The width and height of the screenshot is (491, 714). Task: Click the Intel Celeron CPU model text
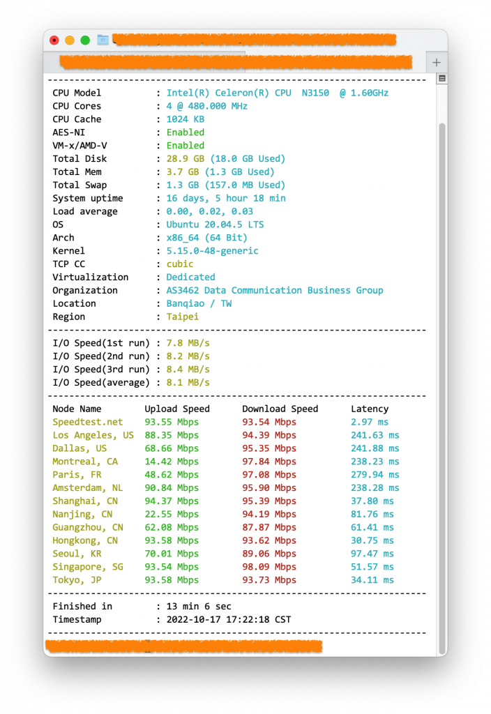click(277, 93)
